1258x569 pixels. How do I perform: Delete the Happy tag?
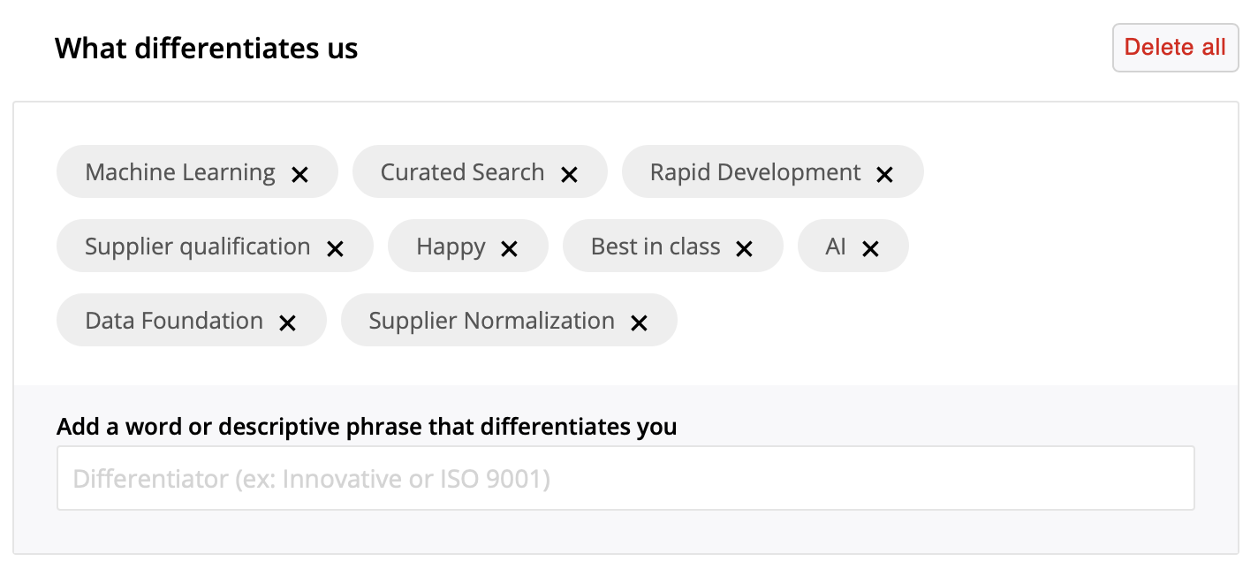510,248
